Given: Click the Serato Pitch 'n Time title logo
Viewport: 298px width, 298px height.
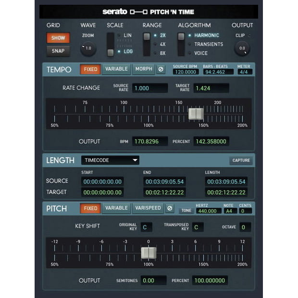Looking at the screenshot, I should pos(148,12).
